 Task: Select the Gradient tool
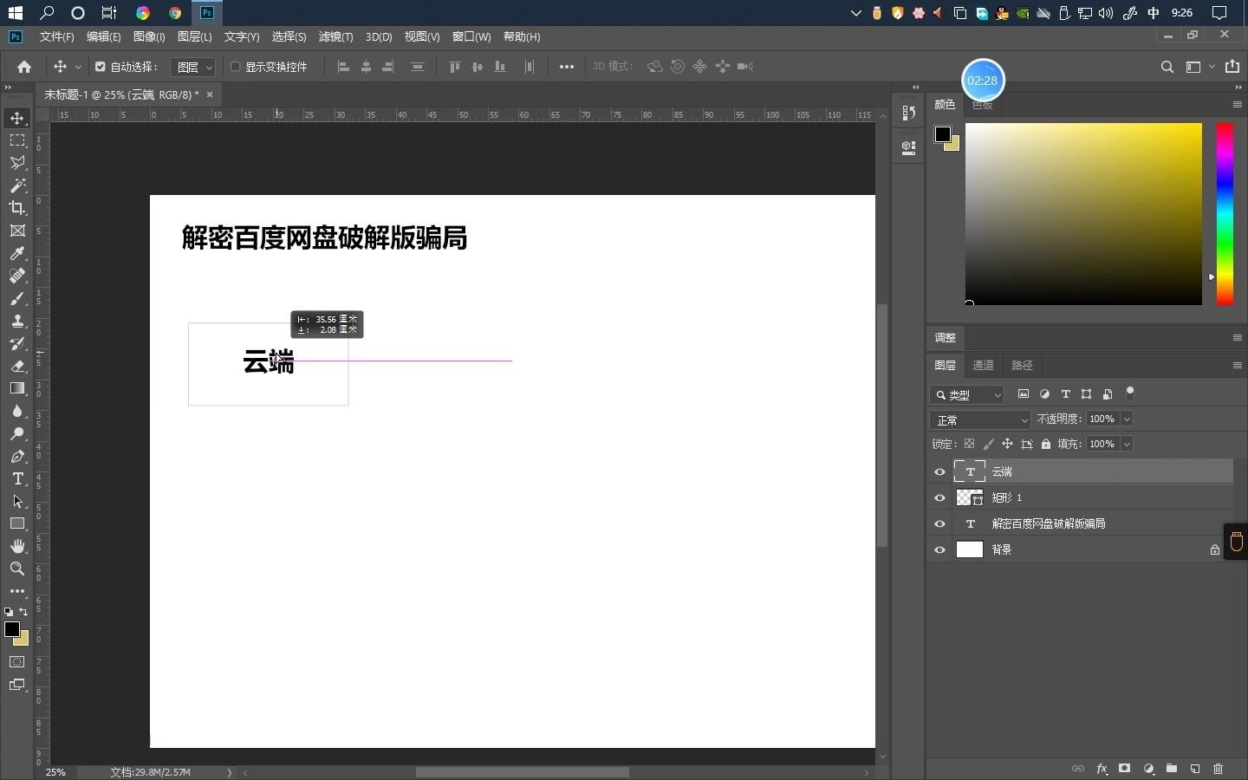pos(17,388)
